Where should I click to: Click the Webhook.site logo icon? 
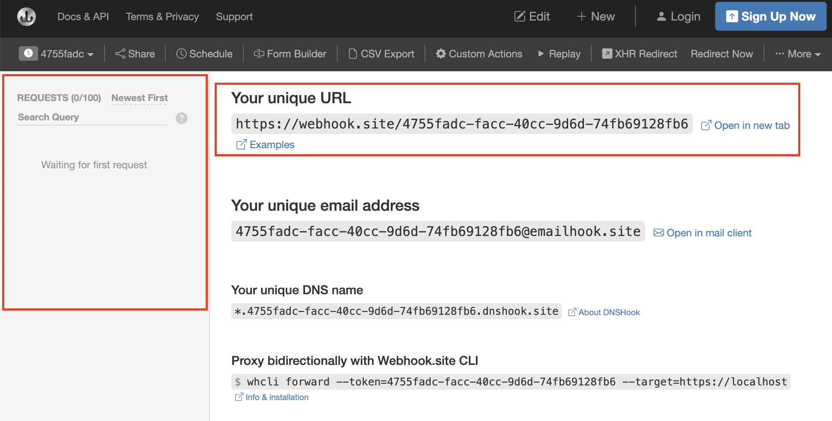point(27,17)
